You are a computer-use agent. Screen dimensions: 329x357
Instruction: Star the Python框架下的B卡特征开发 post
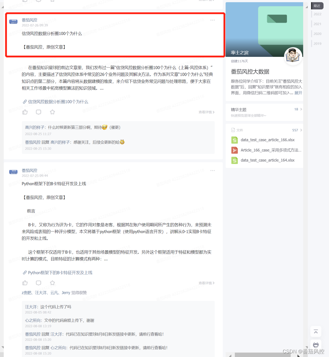pos(52,283)
